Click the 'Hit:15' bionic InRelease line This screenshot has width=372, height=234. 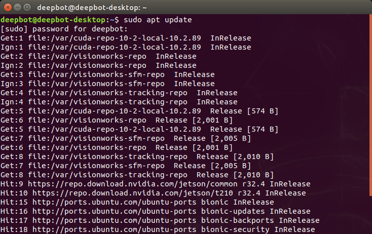pyautogui.click(x=137, y=202)
